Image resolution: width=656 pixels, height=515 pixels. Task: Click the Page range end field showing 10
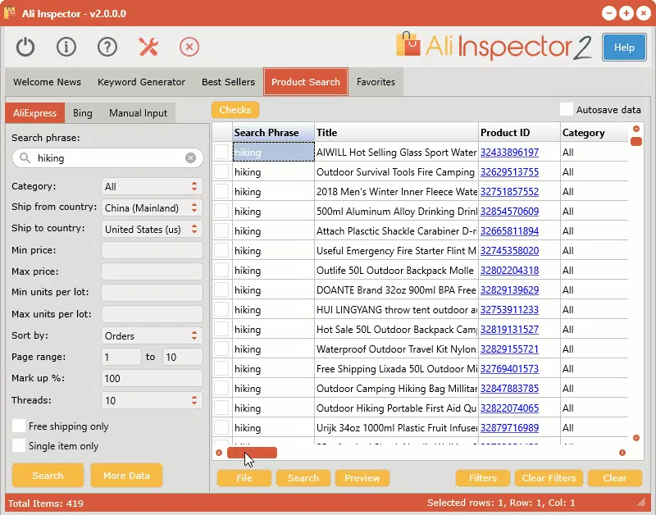pos(182,357)
